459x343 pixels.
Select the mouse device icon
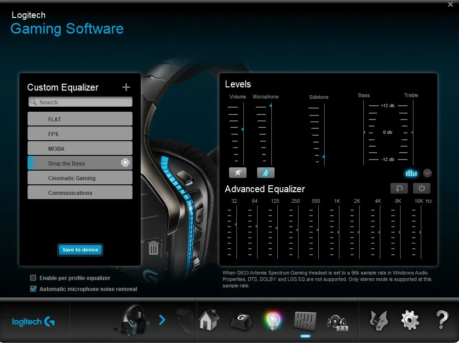184,320
